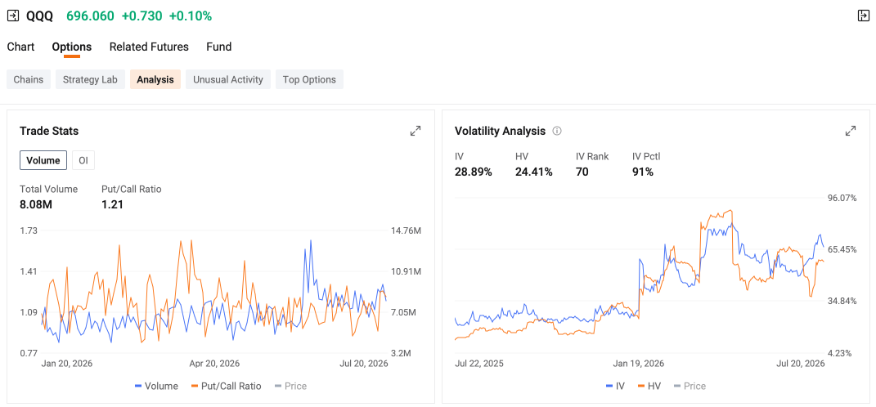Screen dimensions: 876x407
Task: Click the collapse panel icon beside QQQ
Action: point(13,16)
